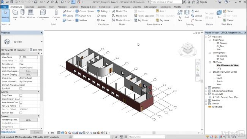Screen dimensions: 247x139
Task: Open the 3D View type selector dropdown
Action: click(22, 42)
